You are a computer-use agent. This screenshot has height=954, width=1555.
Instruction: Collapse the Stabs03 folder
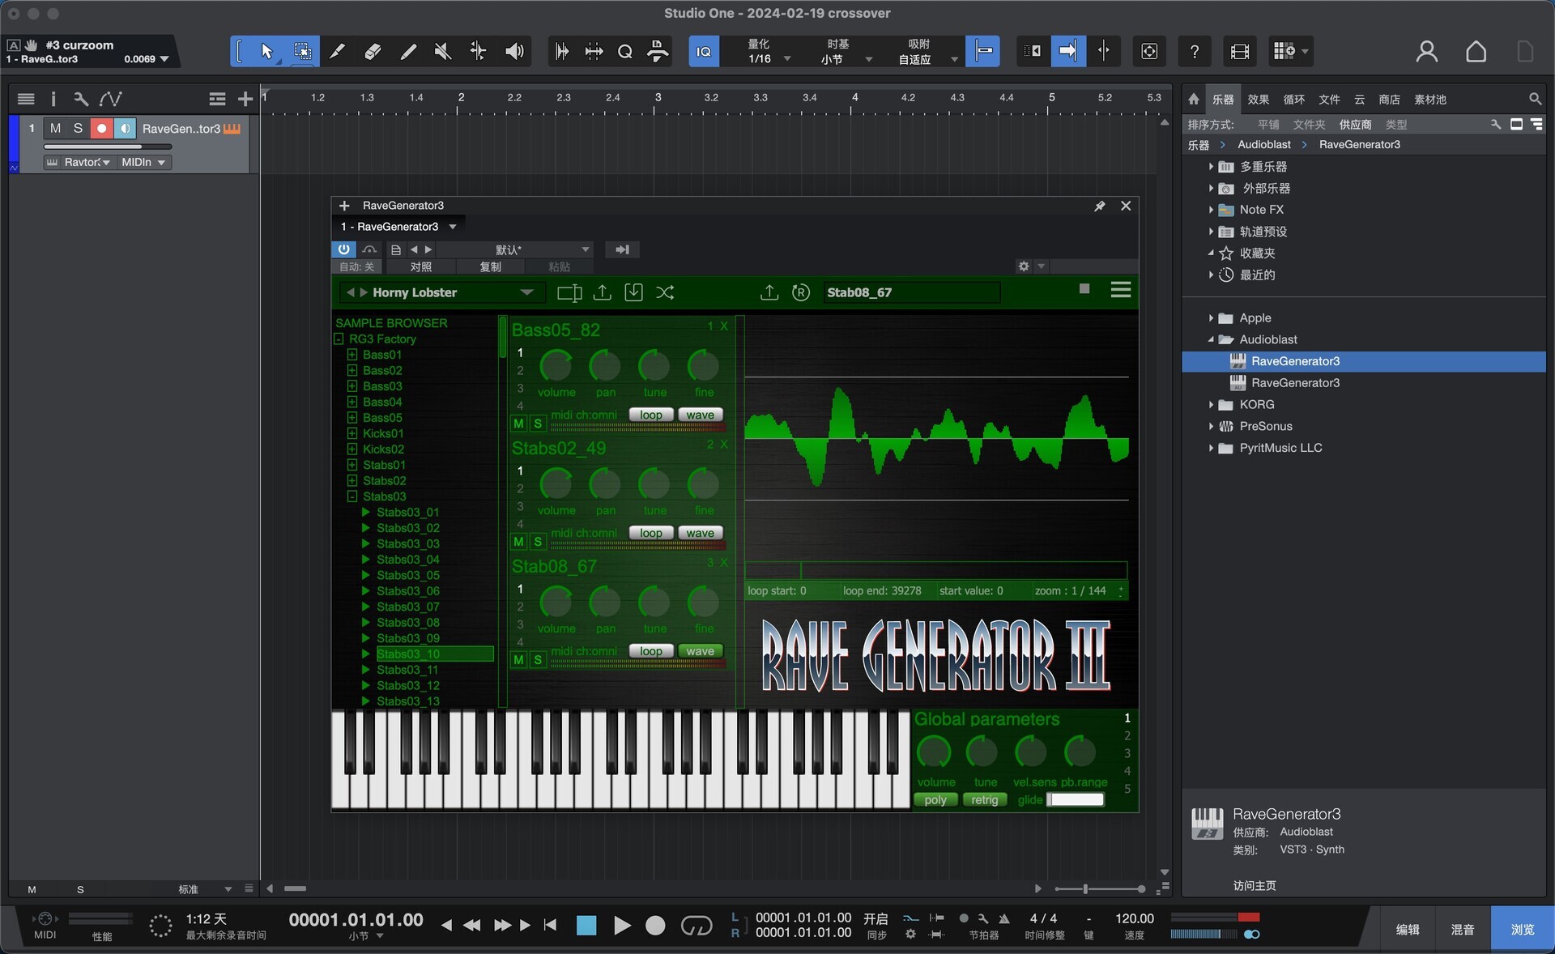coord(352,496)
